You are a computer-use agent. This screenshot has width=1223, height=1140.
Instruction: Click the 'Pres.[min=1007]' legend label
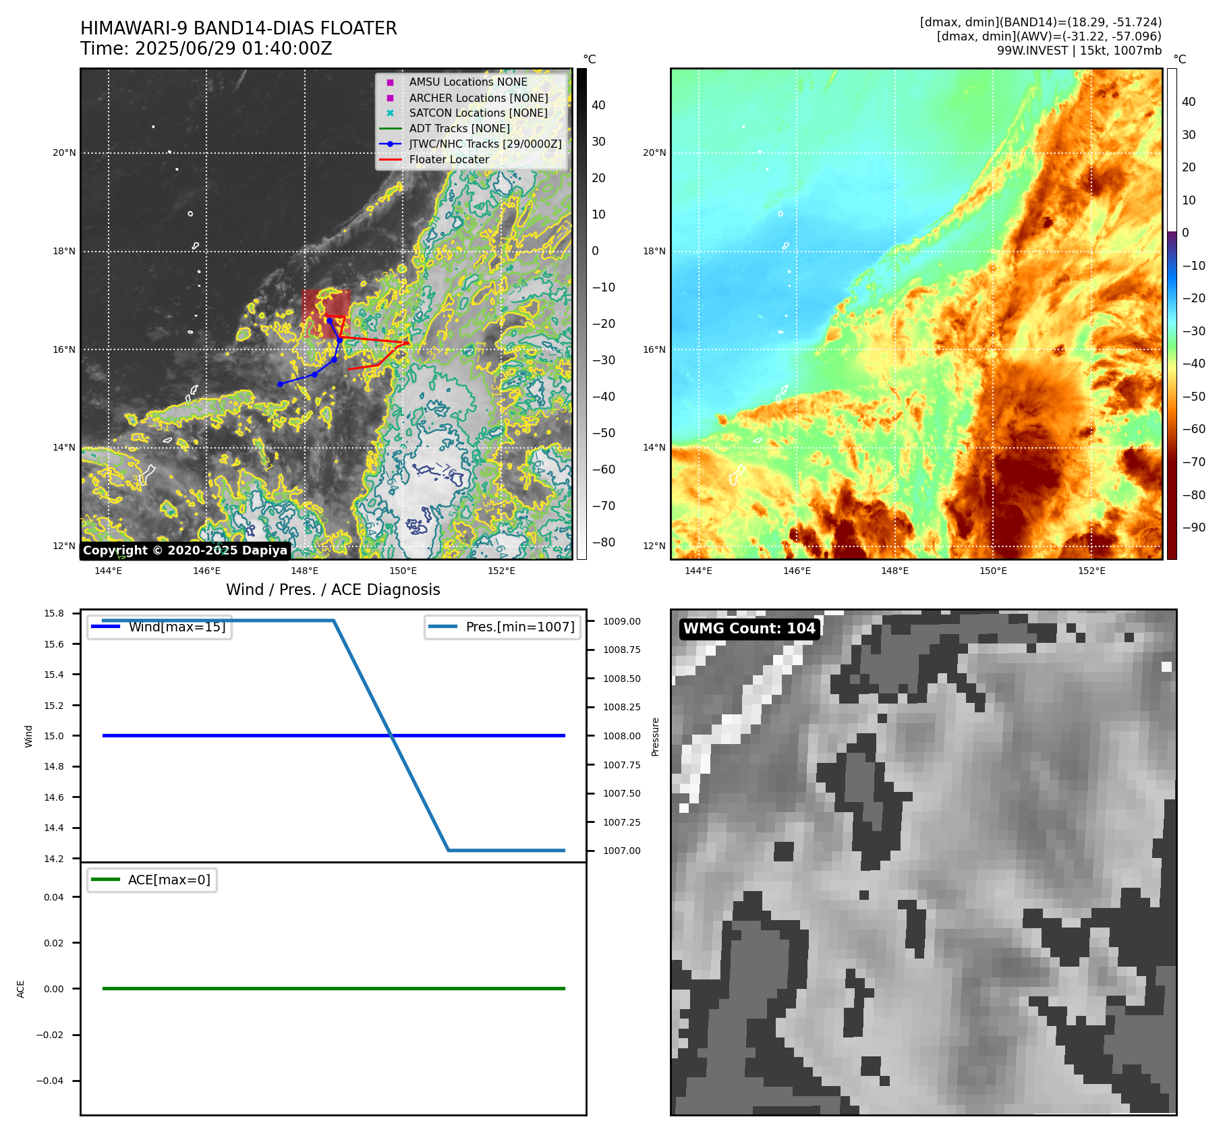pyautogui.click(x=520, y=627)
